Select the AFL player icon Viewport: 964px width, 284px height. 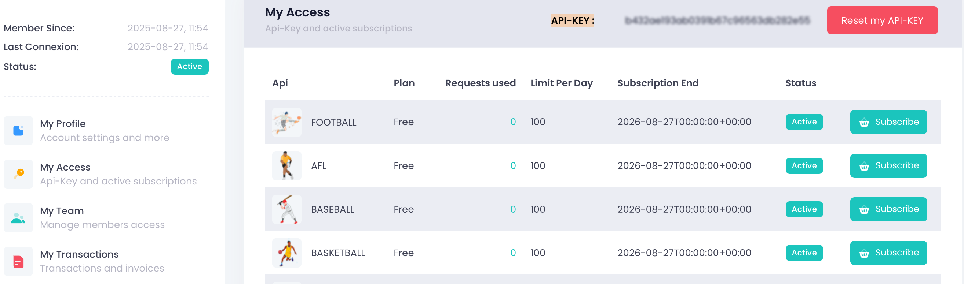(286, 165)
